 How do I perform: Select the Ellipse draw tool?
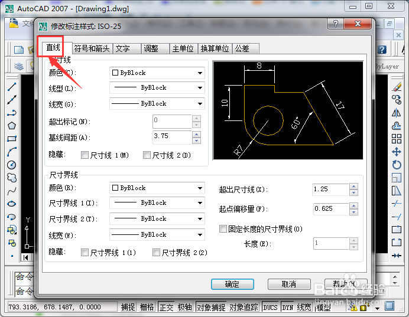tap(12, 204)
